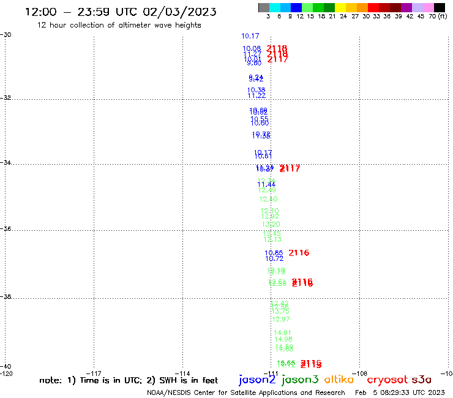Click the wave height value 12.10
Image resolution: width=453 pixels, height=398 pixels.
pos(269,211)
